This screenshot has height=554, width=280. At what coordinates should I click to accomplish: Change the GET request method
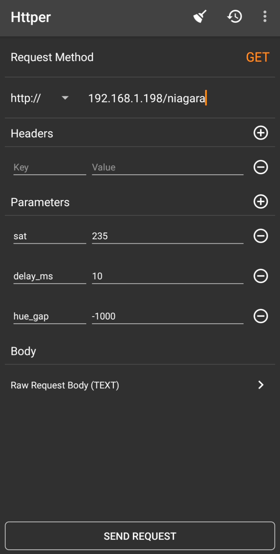[257, 57]
